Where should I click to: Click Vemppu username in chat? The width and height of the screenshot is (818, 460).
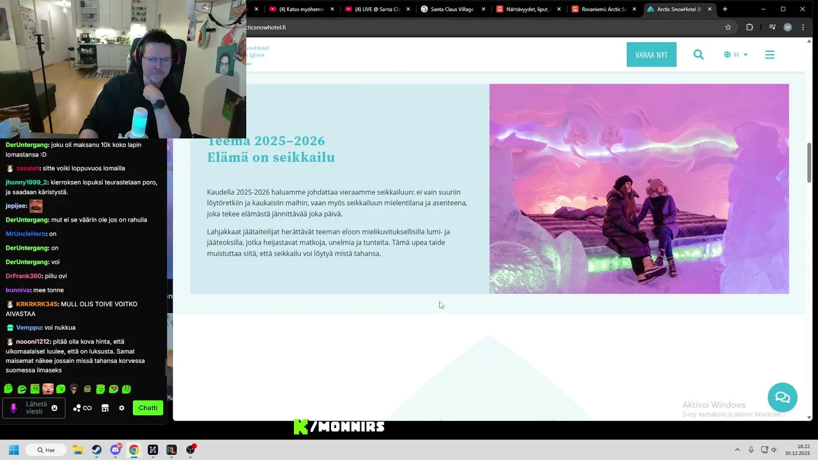(28, 328)
